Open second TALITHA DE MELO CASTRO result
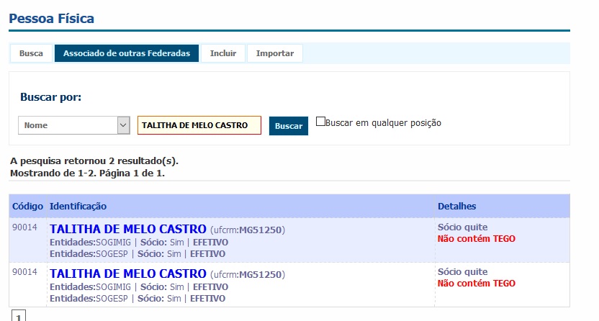599x321 pixels. click(x=128, y=273)
